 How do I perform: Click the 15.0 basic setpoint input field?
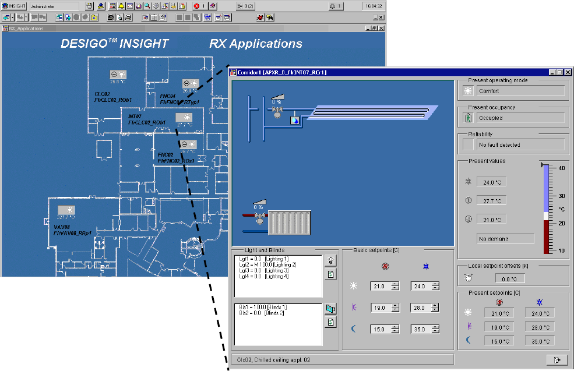click(381, 329)
